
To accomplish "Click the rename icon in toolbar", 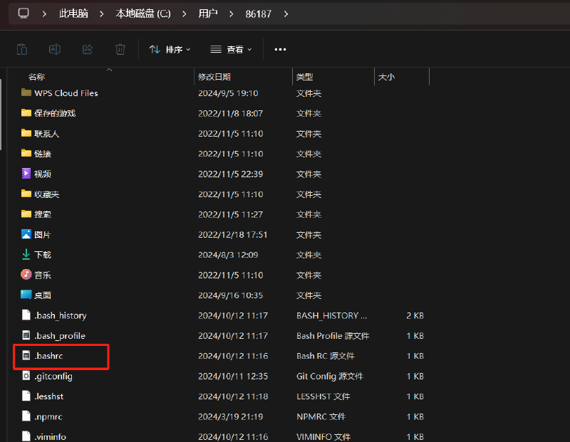I will pos(55,49).
